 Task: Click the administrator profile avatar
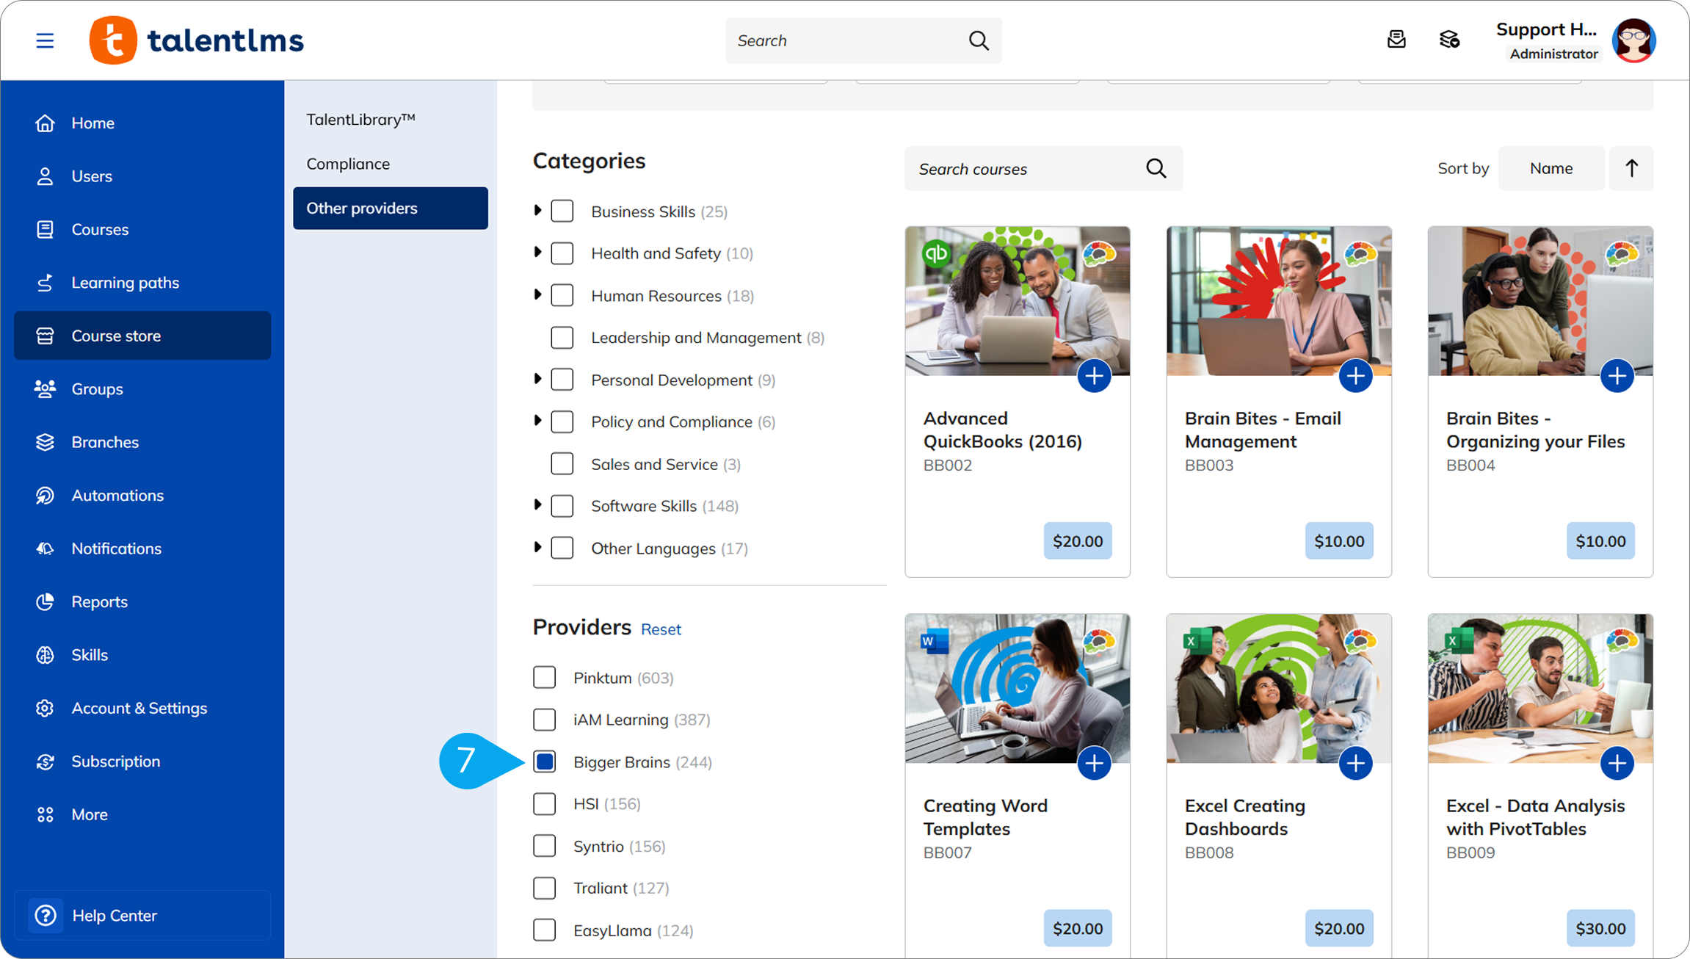[1633, 40]
